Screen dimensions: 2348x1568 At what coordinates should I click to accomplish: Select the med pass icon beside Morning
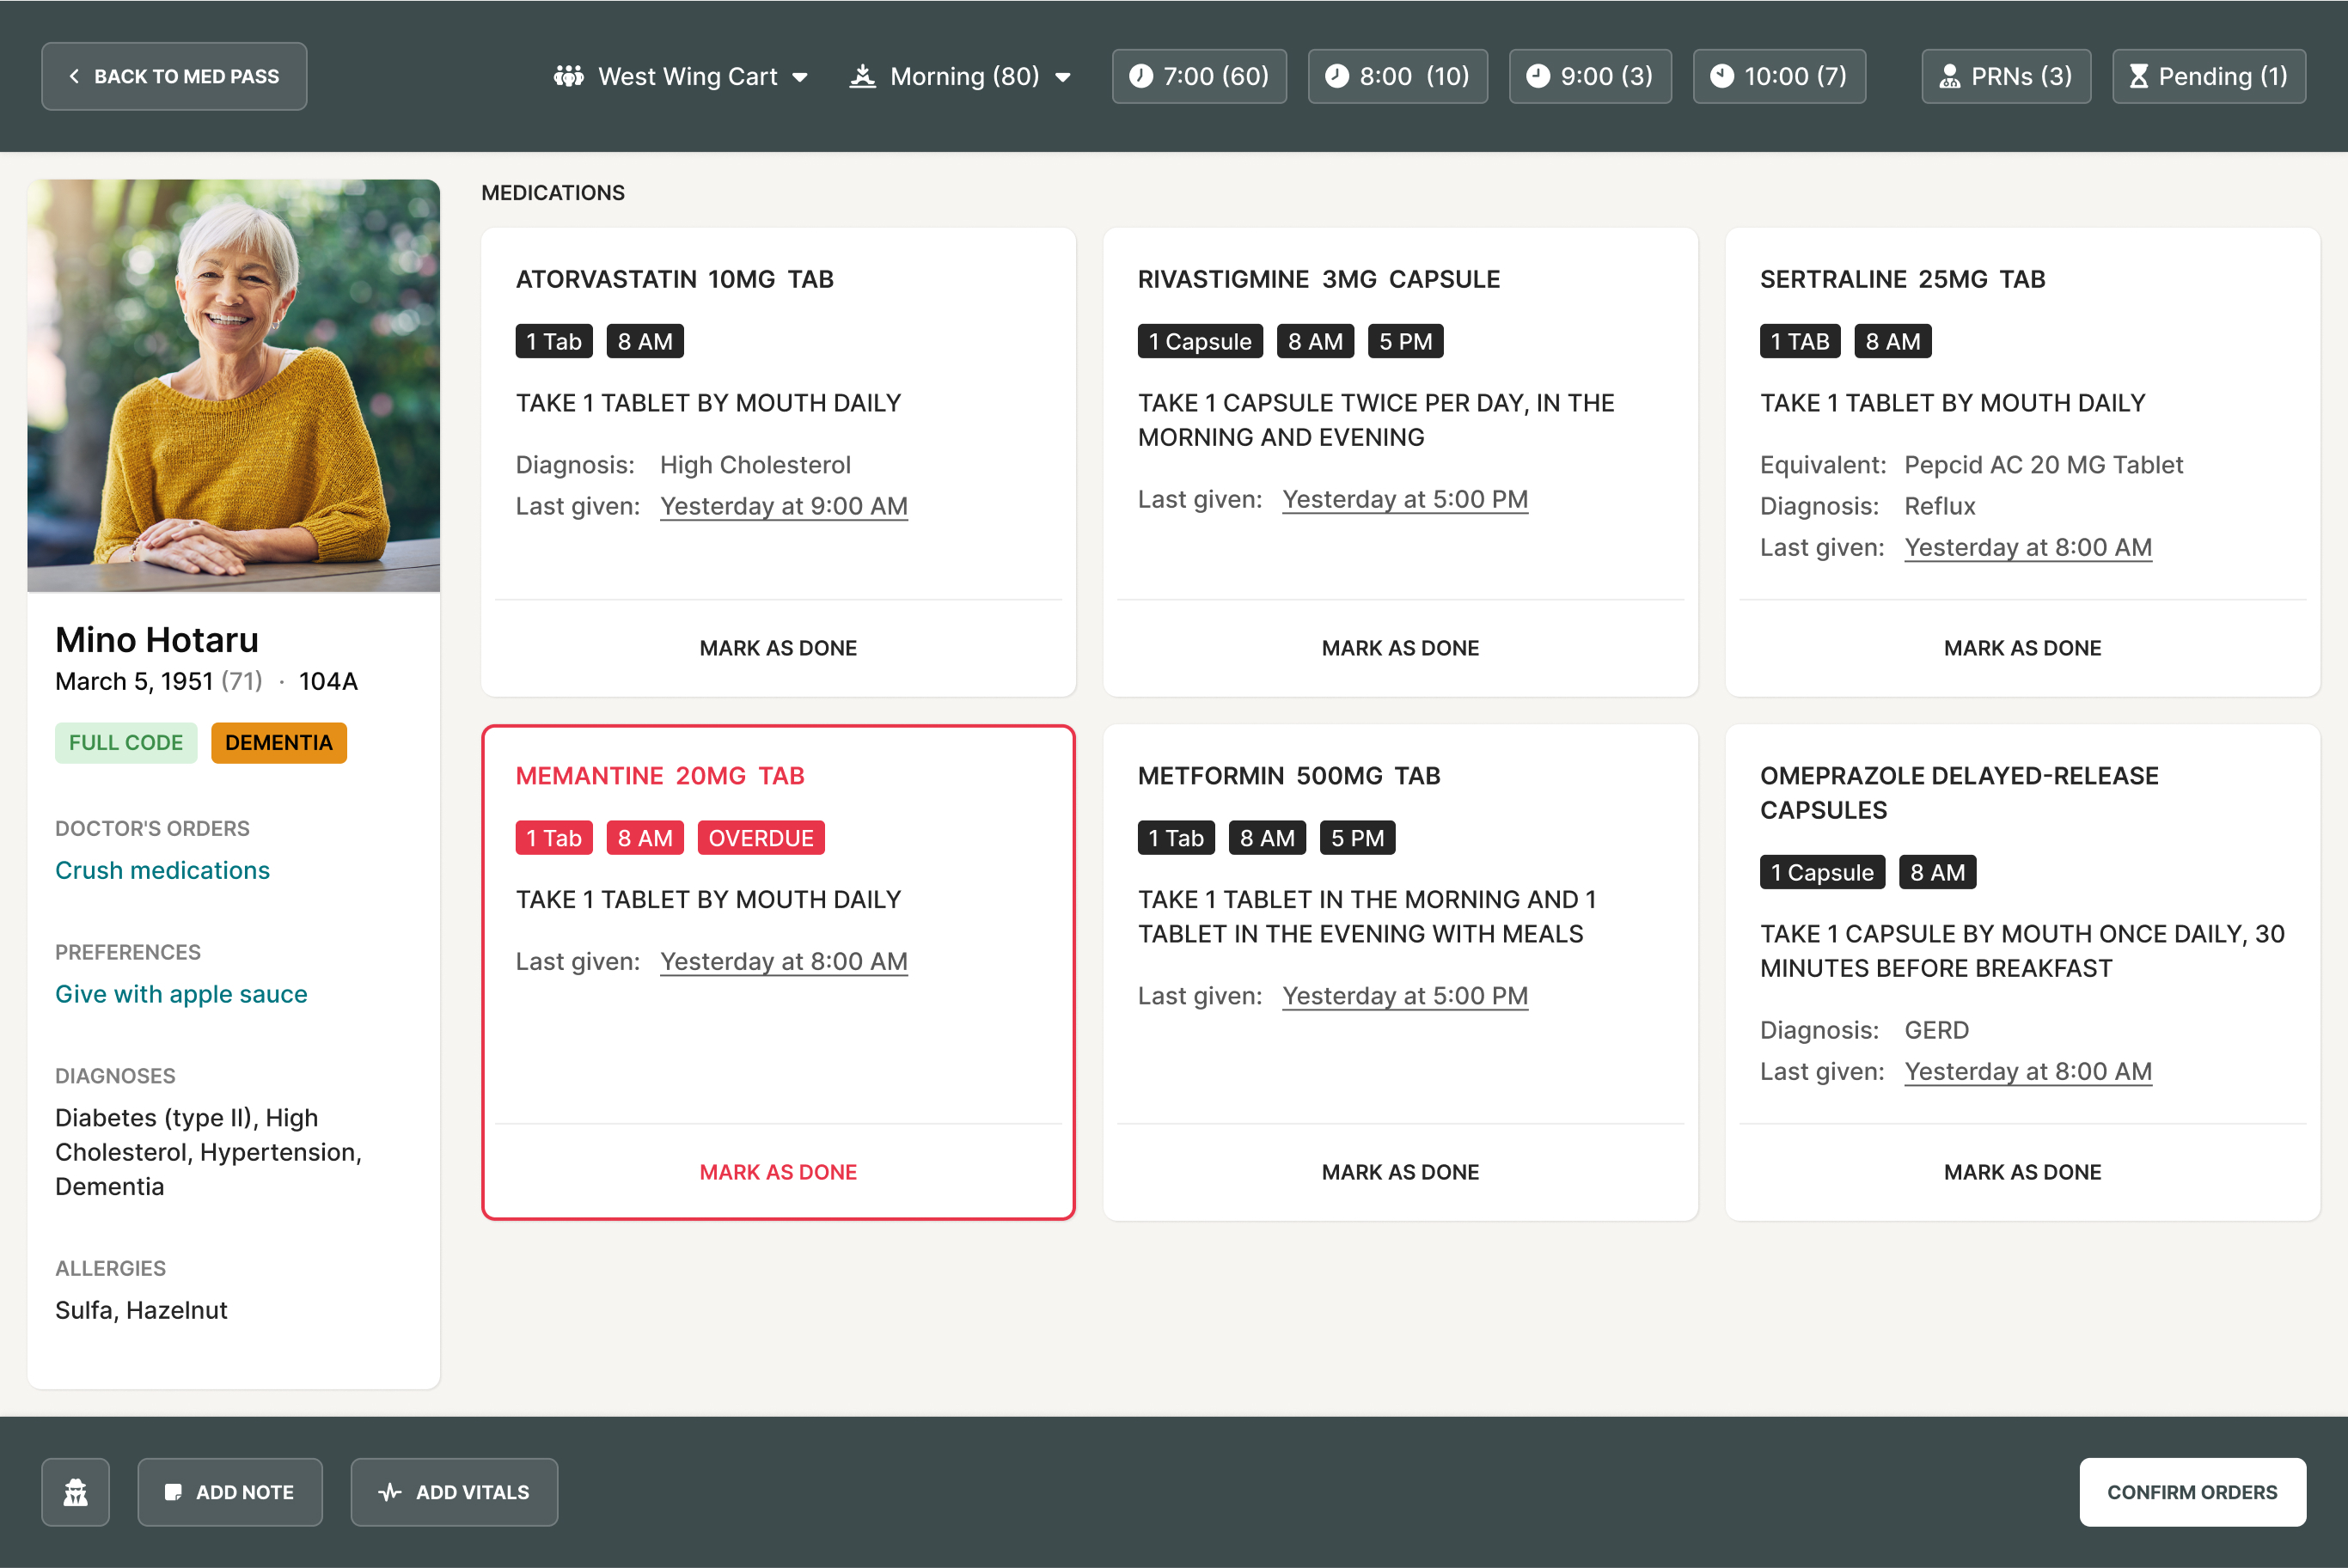(864, 75)
